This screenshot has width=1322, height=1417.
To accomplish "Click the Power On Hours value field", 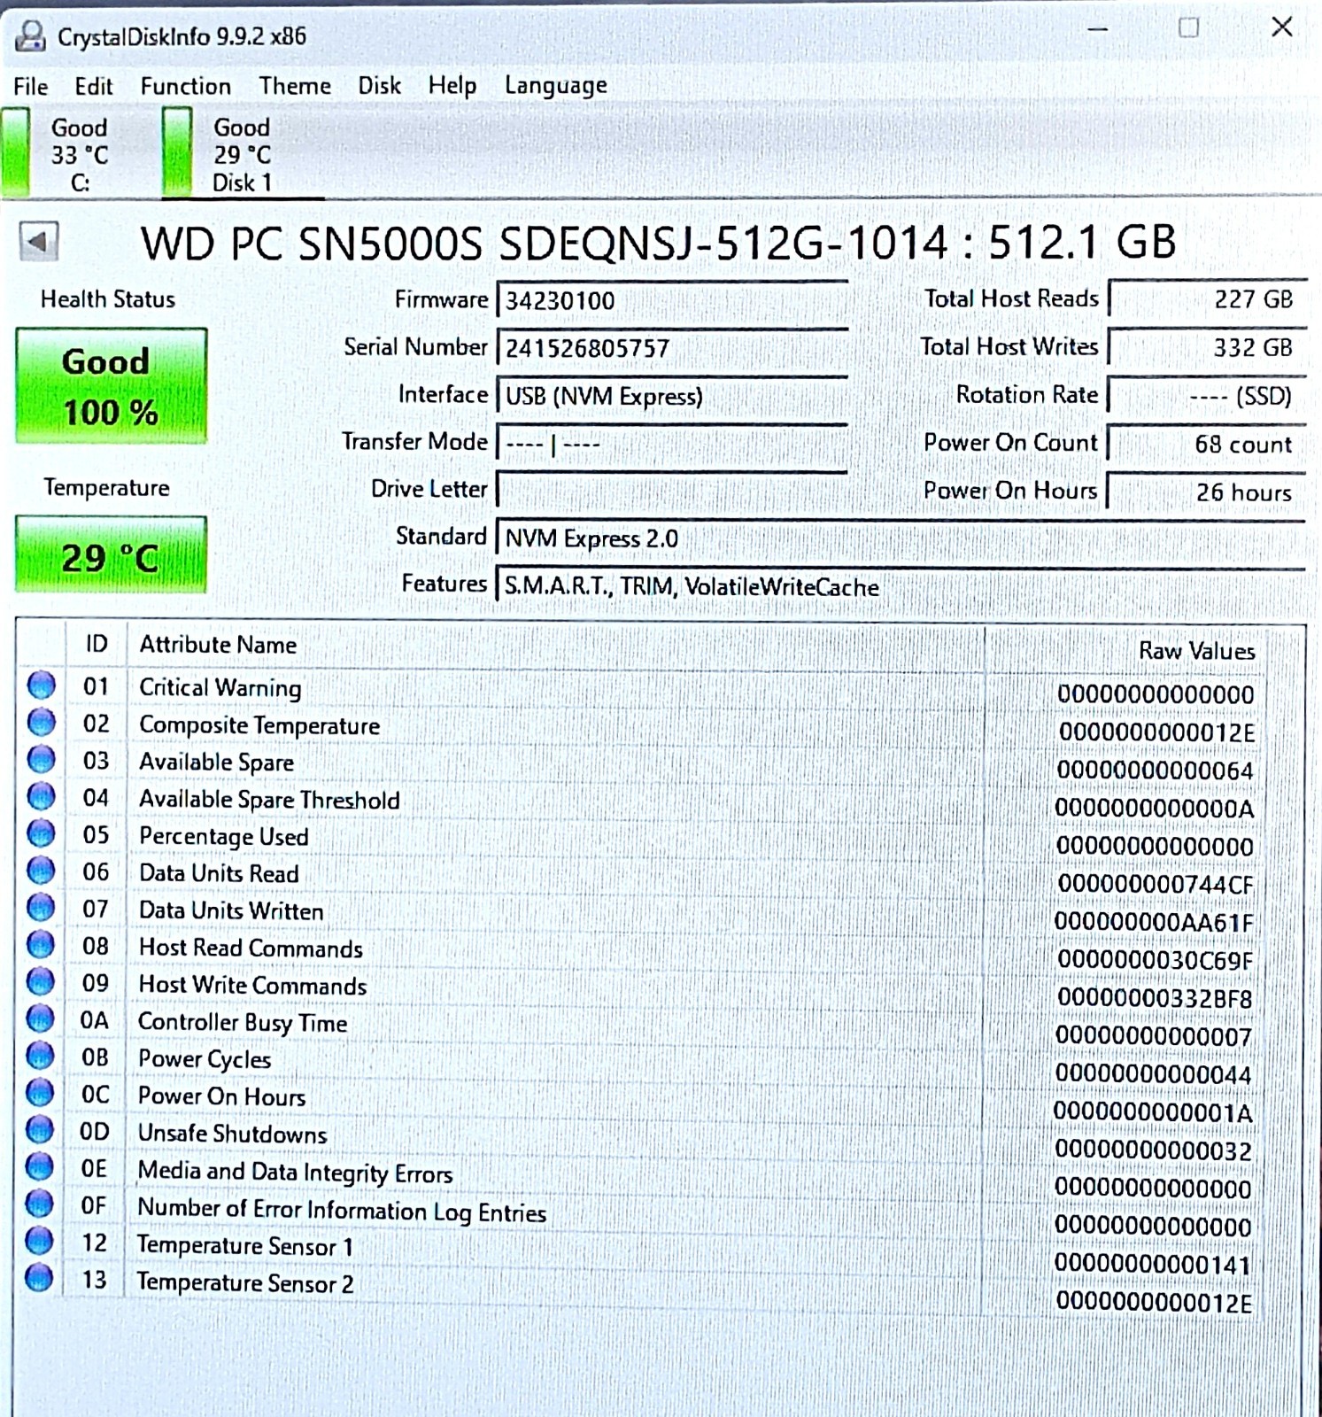I will tap(1208, 492).
